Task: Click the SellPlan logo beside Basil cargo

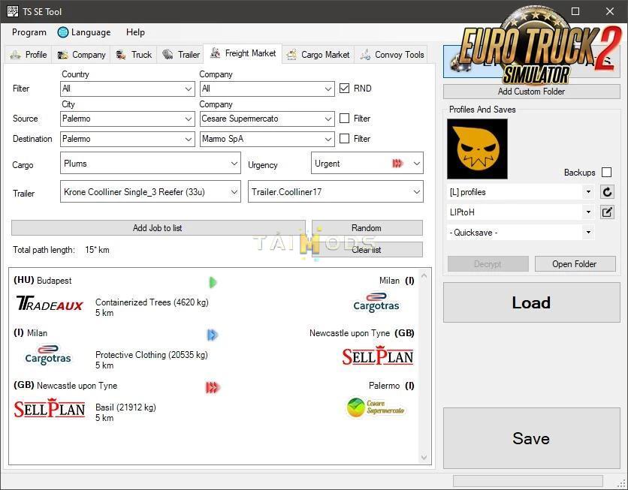Action: (50, 408)
